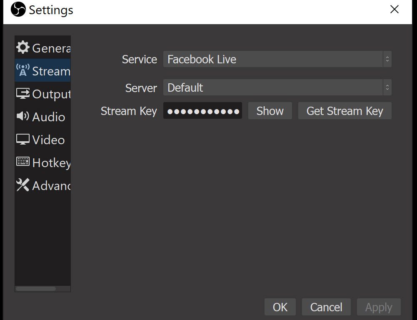417x320 pixels.
Task: Open the Server dropdown showing Default
Action: click(273, 88)
